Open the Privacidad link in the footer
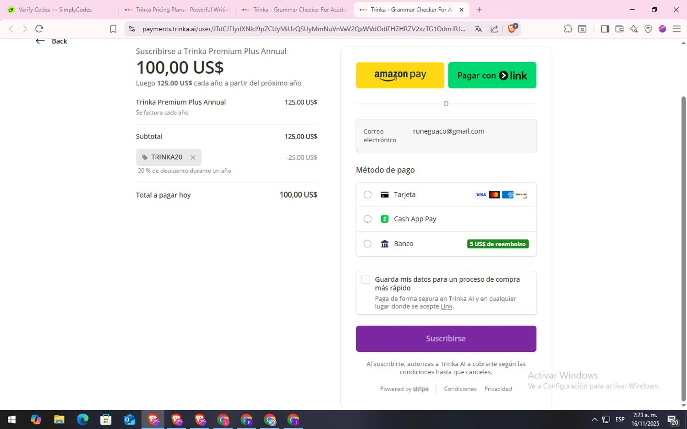The image size is (687, 429). click(x=498, y=389)
